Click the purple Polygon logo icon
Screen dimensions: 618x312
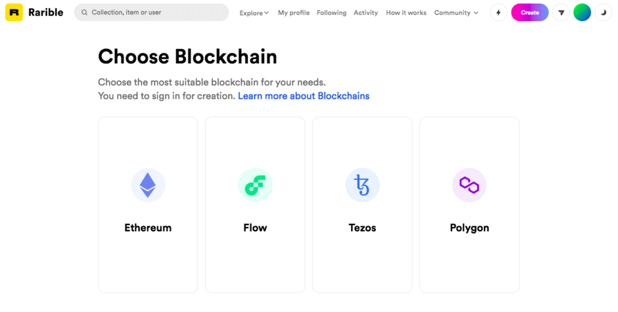pyautogui.click(x=469, y=185)
